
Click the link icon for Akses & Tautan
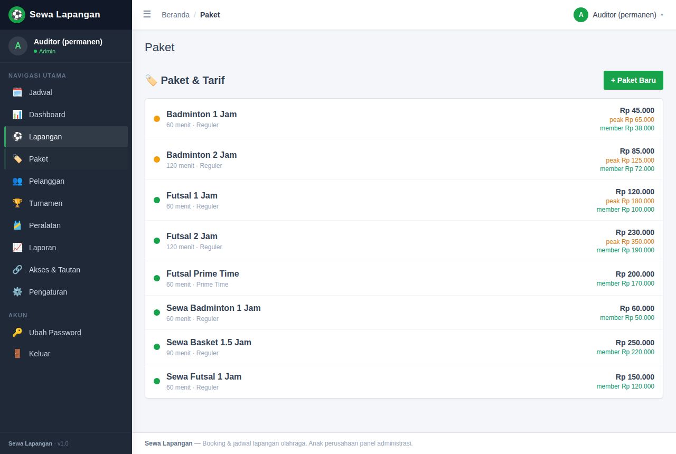(x=17, y=270)
